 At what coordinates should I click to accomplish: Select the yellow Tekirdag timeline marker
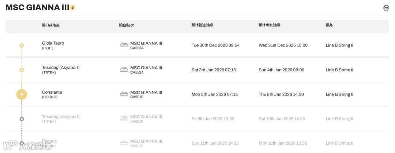pos(22,70)
